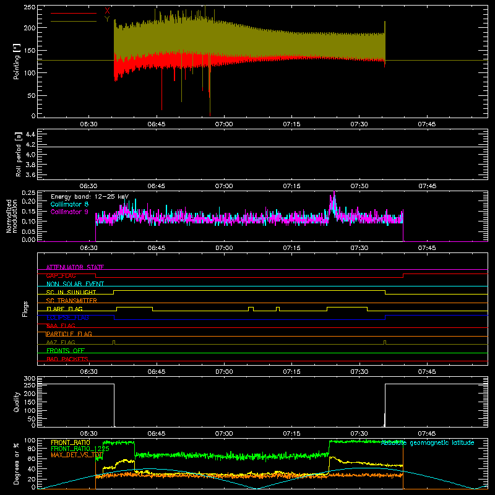This screenshot has width=495, height=495.
Task: Click the olive Y legend line
Action: point(74,21)
